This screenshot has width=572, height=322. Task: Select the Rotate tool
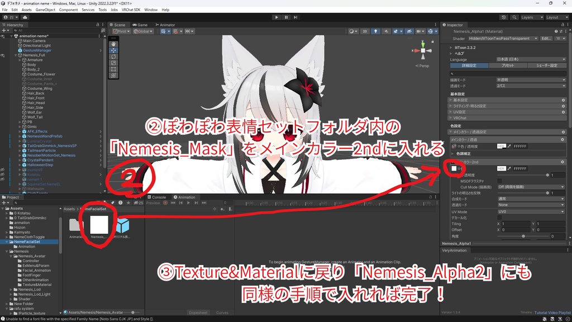113,58
